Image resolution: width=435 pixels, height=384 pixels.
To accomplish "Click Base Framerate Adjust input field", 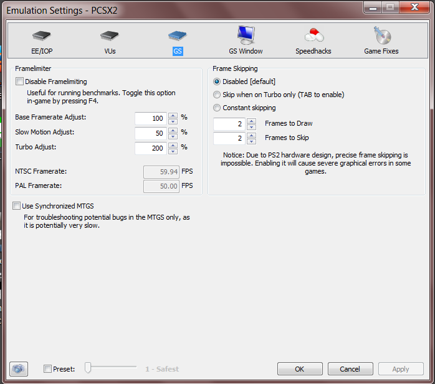I will click(151, 118).
